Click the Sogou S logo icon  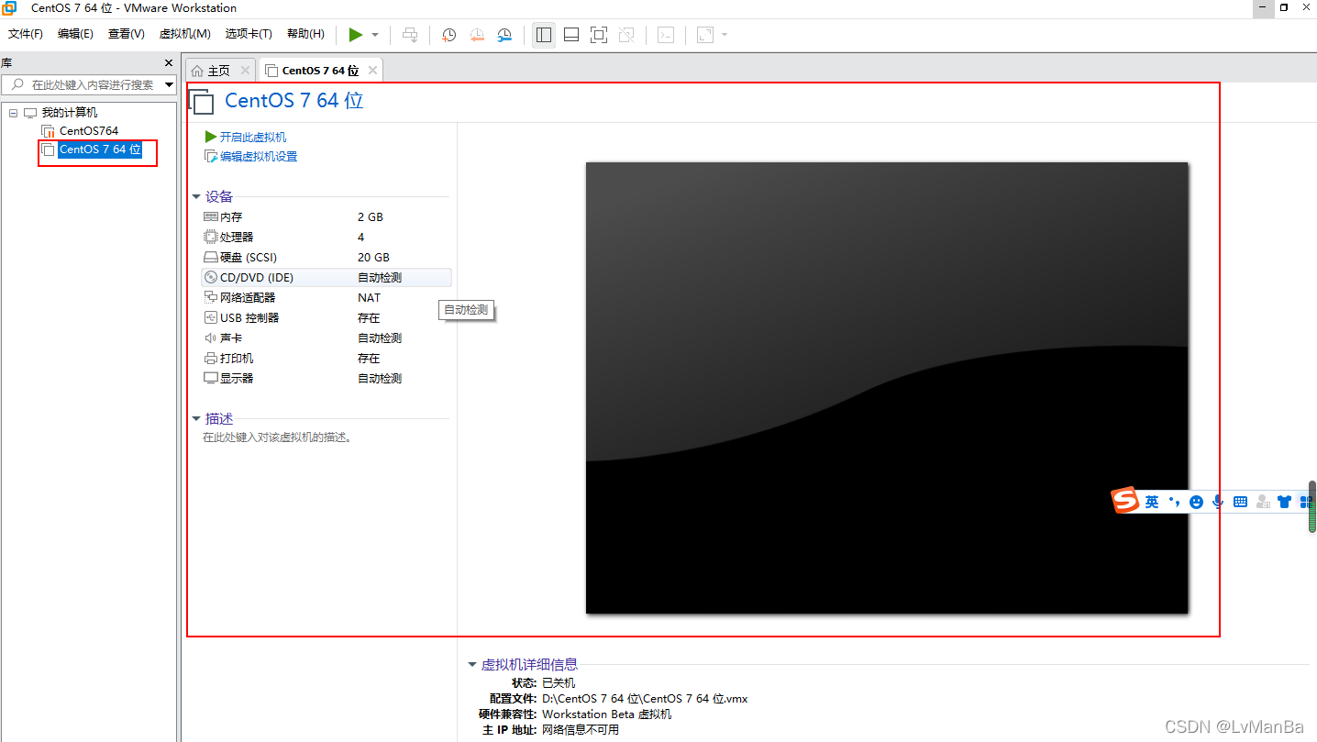[x=1125, y=501]
